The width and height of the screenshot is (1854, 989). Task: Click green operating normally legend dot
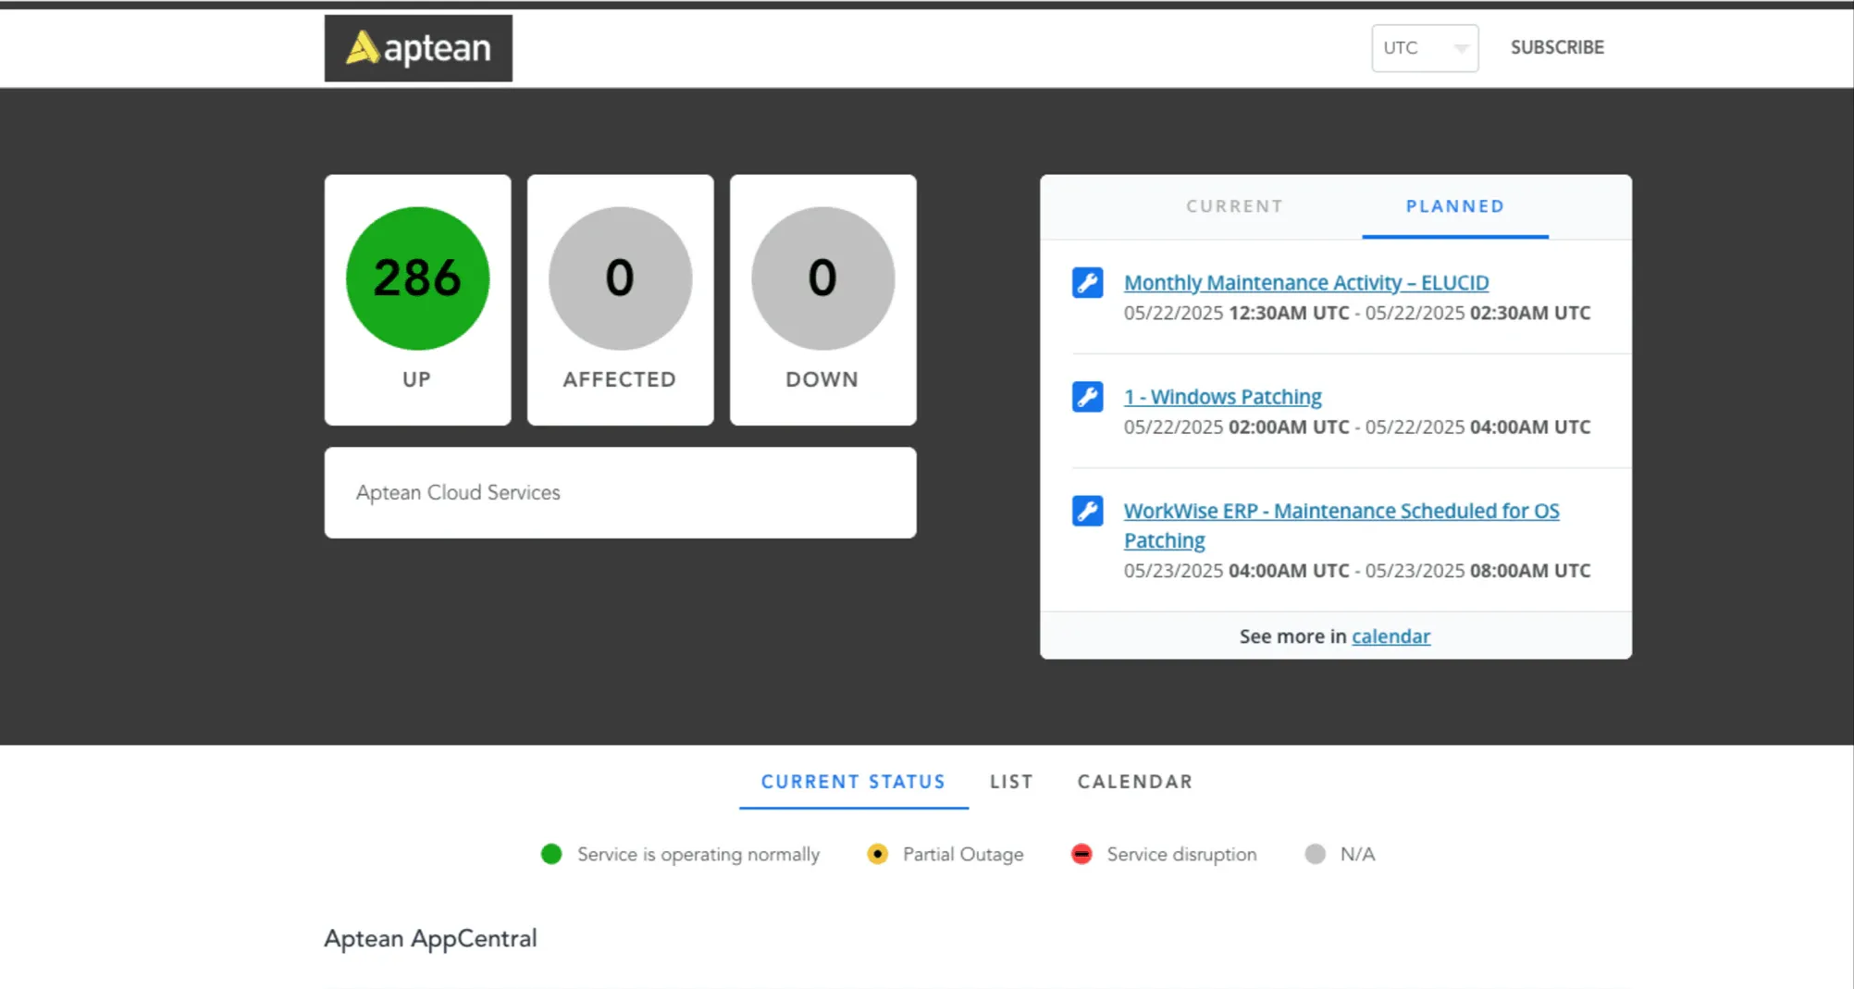(551, 854)
